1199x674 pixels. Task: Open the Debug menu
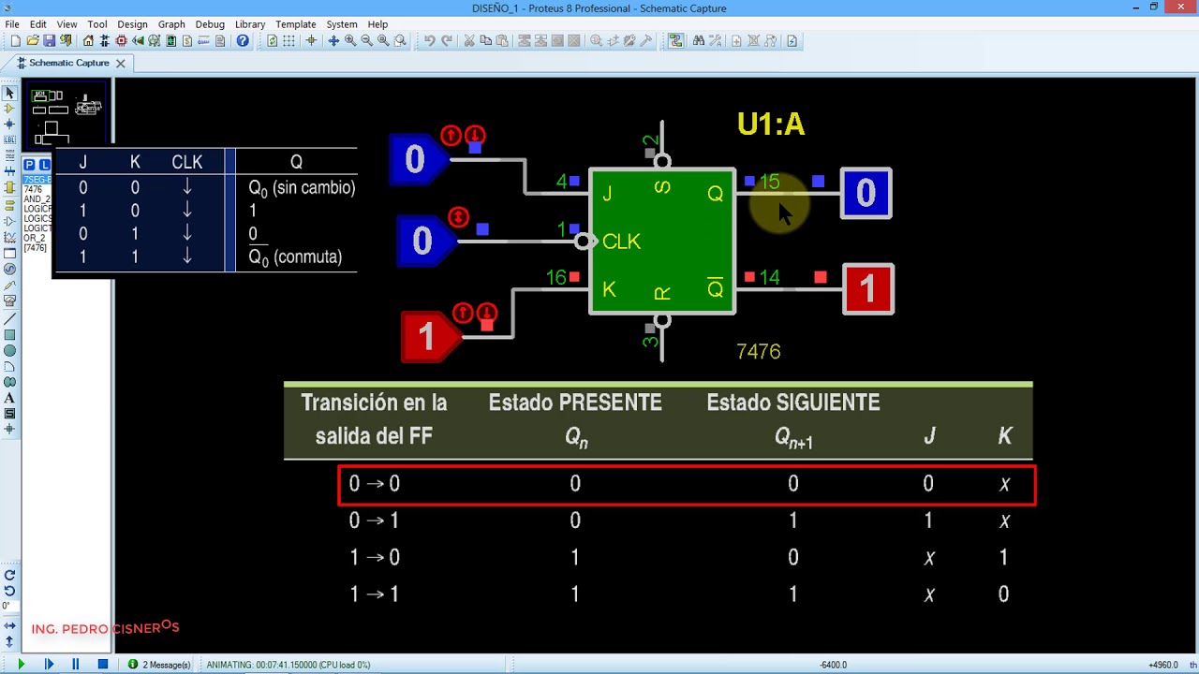coord(210,24)
